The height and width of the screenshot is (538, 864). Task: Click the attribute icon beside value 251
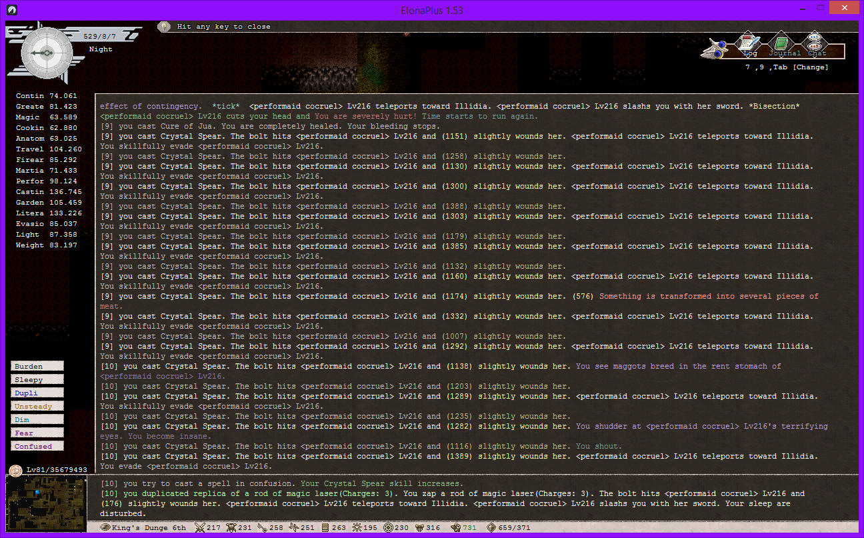[294, 528]
